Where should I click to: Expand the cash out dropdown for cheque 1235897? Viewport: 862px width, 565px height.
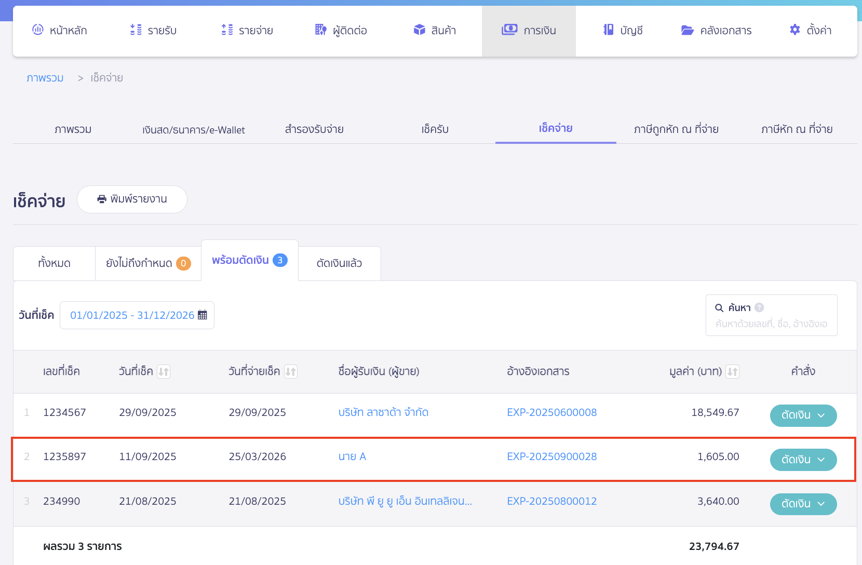803,460
